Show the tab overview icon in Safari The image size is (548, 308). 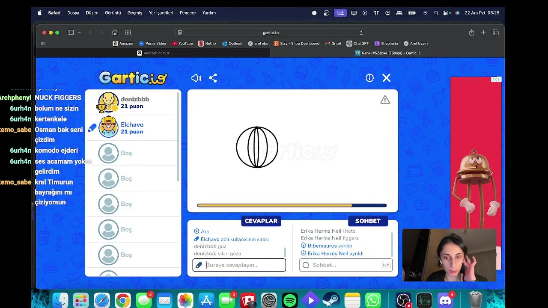496,33
